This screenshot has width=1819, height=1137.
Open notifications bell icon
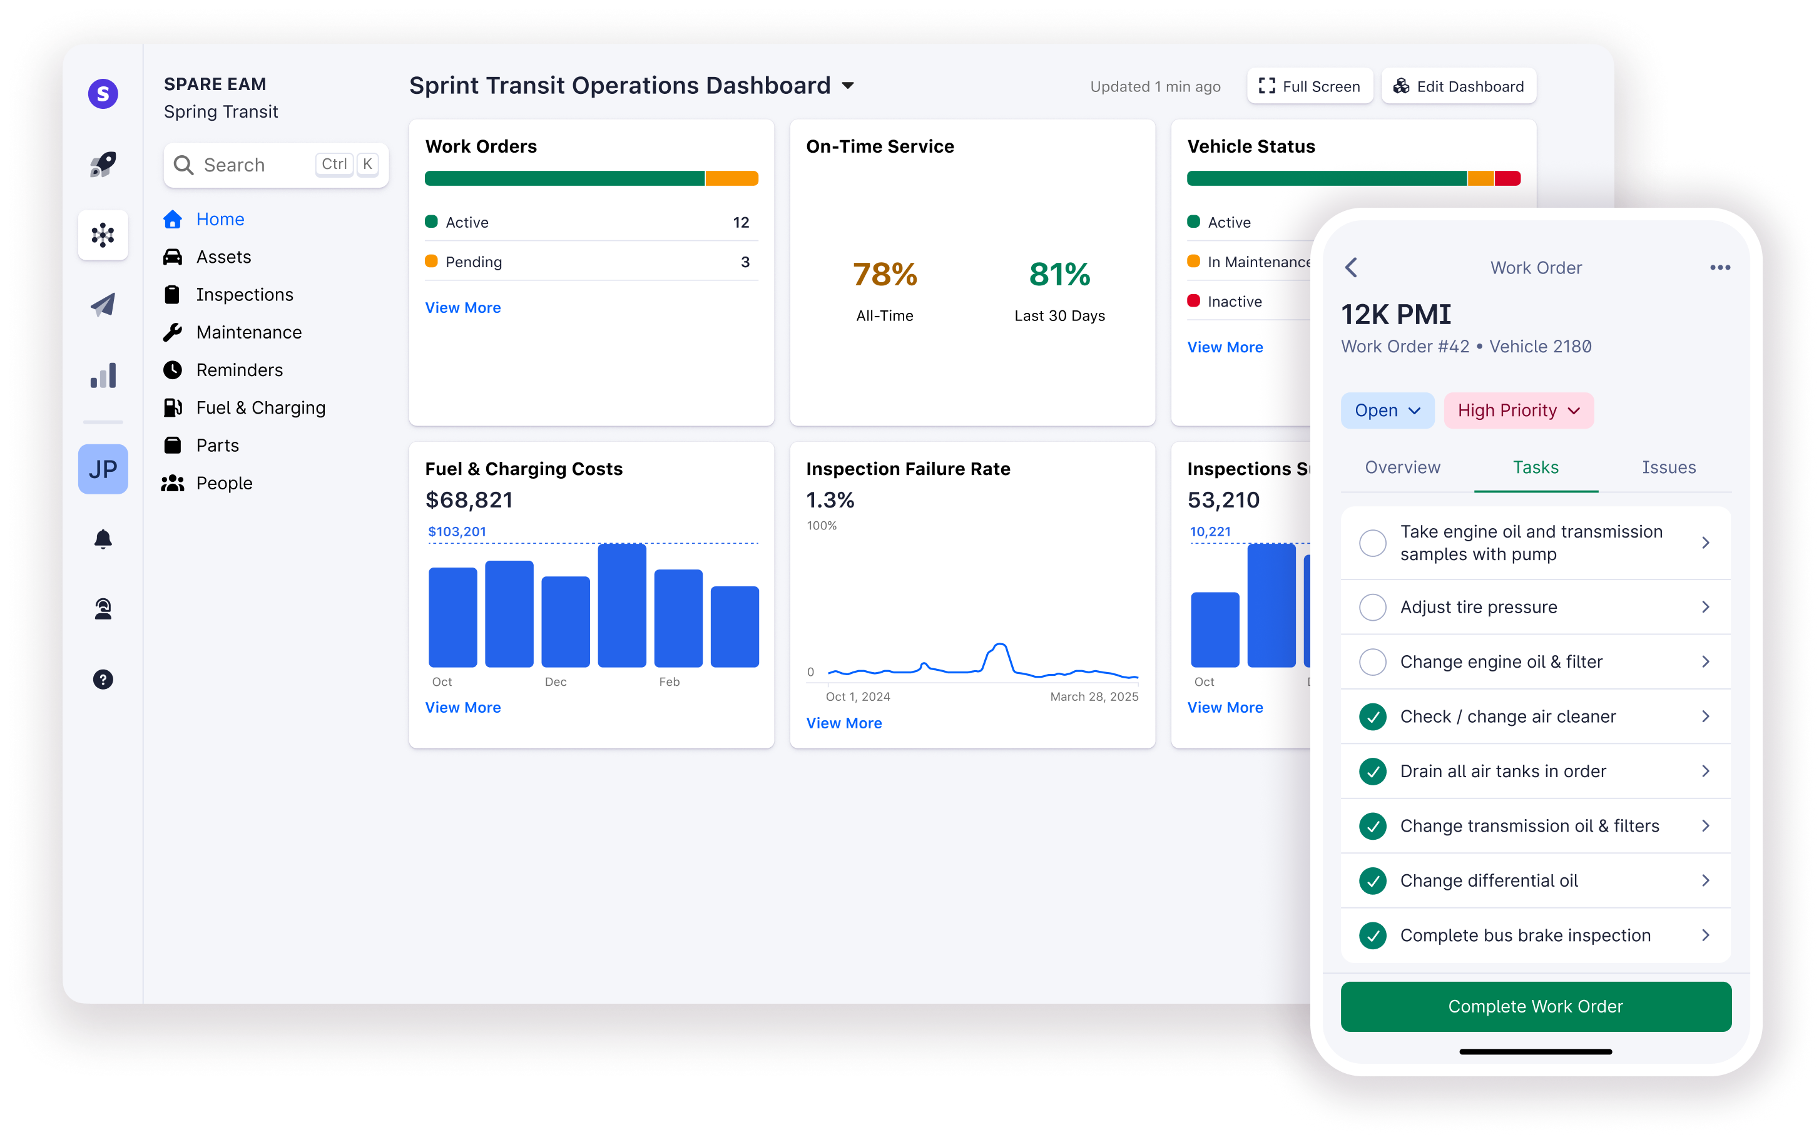point(103,539)
